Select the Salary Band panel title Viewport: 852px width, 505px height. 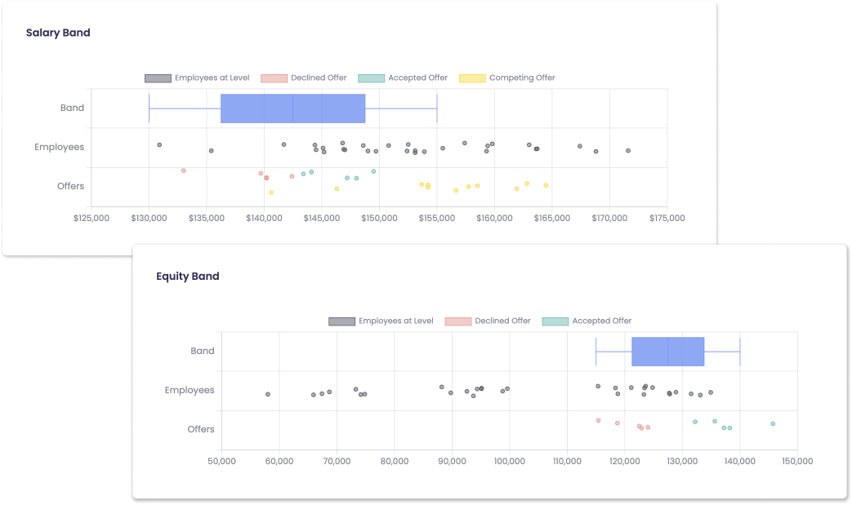tap(58, 33)
